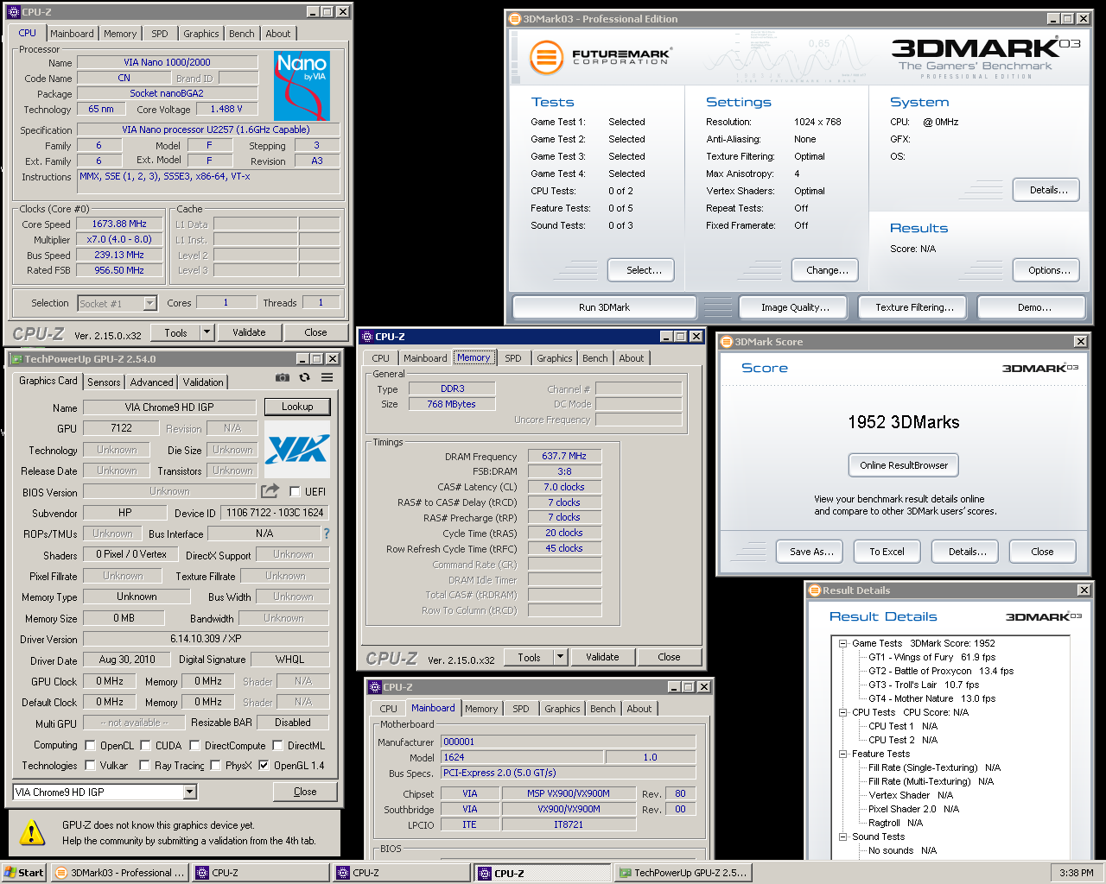Toggle the DirectML checkbox
The height and width of the screenshot is (884, 1106).
coord(277,745)
